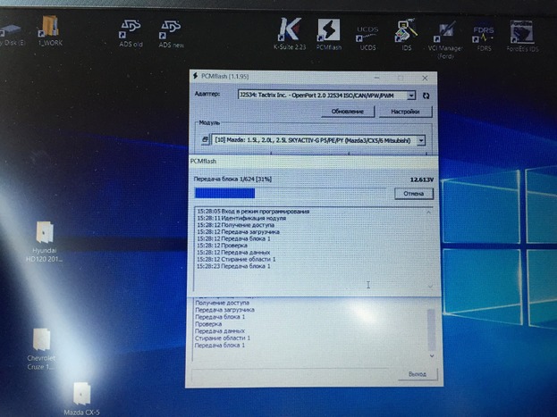The image size is (557, 417).
Task: Select the ADS old desktop icon
Action: coord(131,29)
